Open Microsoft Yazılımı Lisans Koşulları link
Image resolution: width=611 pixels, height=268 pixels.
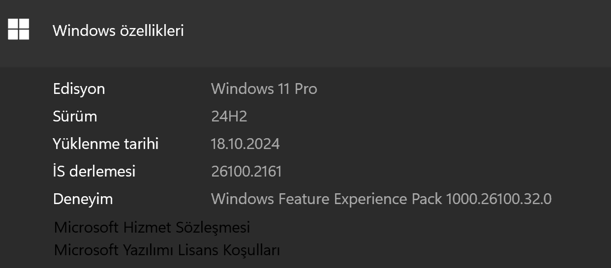(x=167, y=250)
